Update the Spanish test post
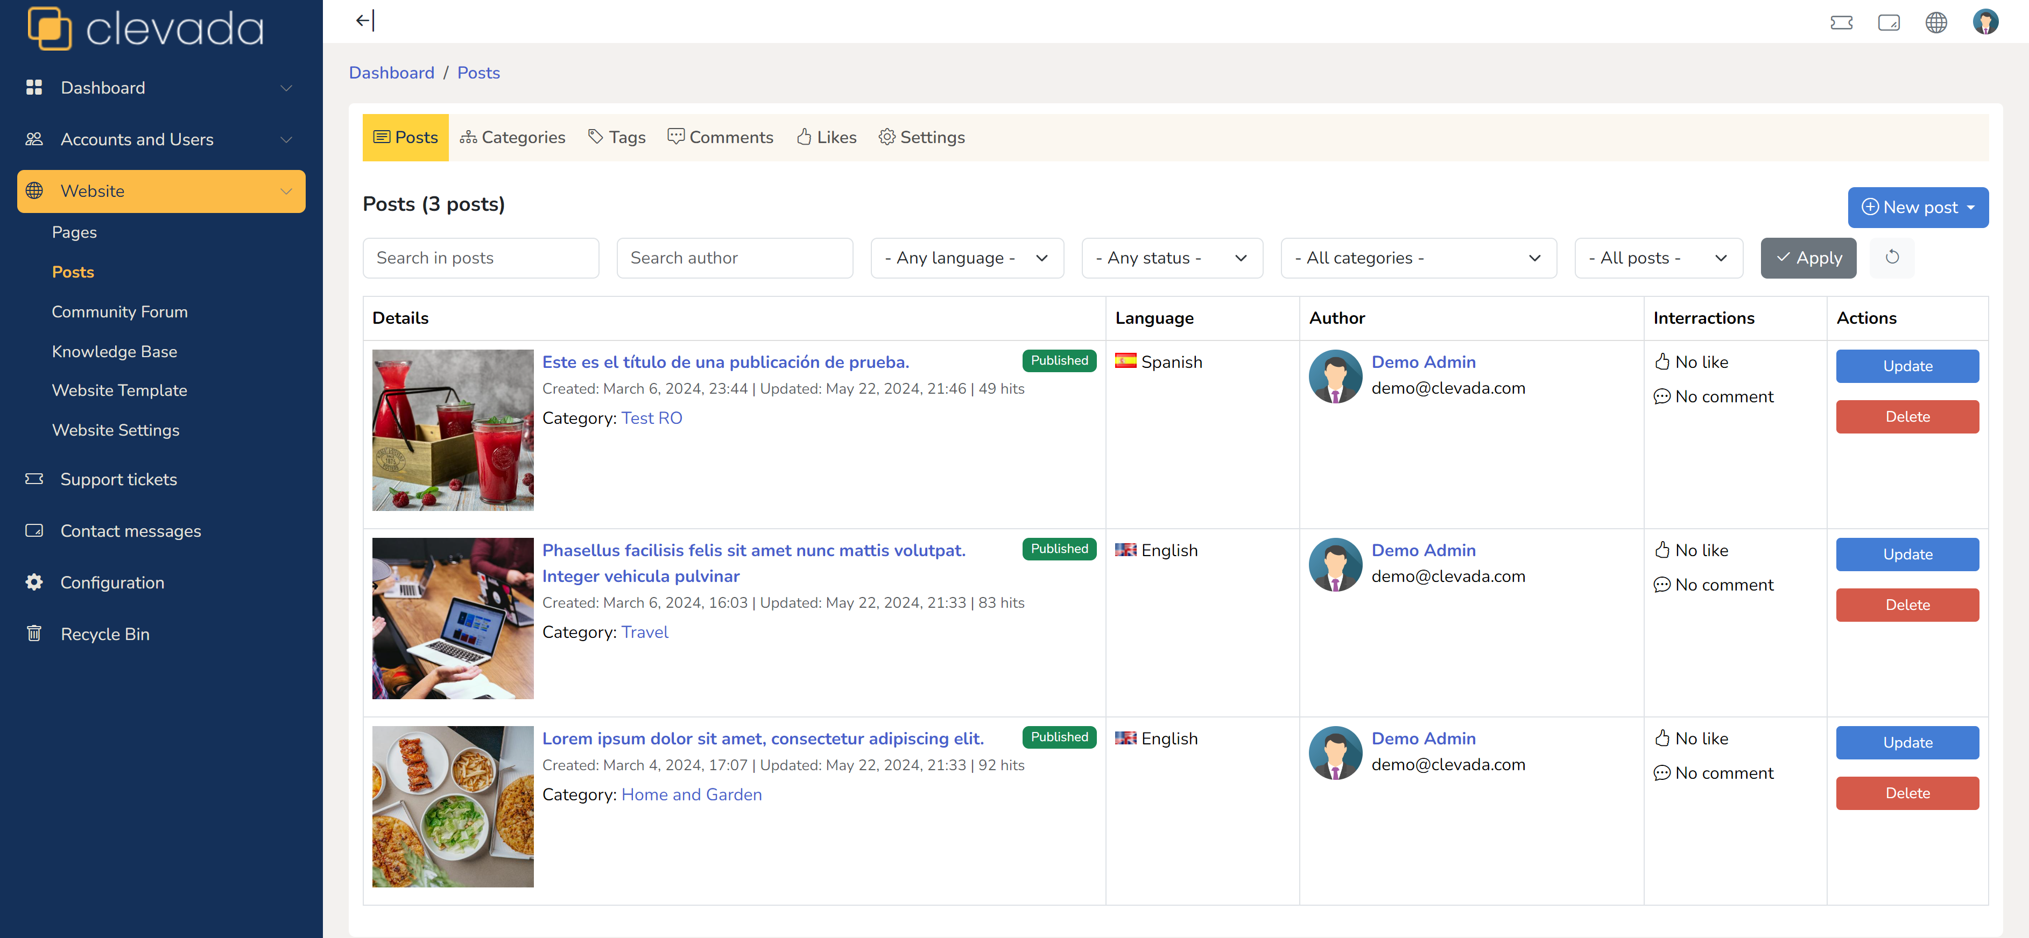 1907,366
